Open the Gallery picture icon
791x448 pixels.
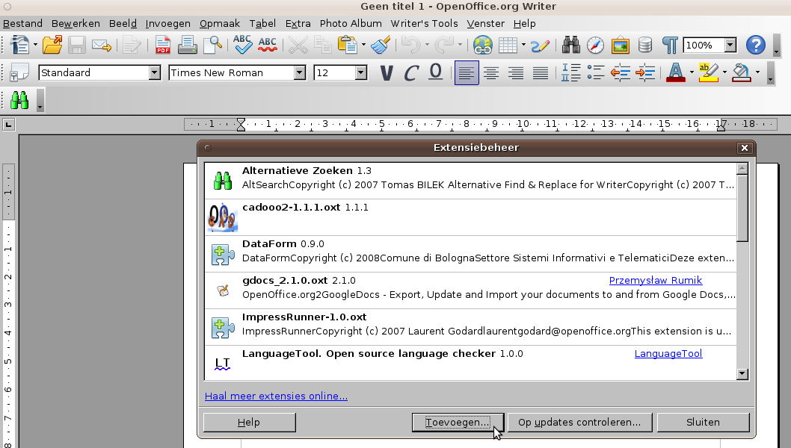620,46
